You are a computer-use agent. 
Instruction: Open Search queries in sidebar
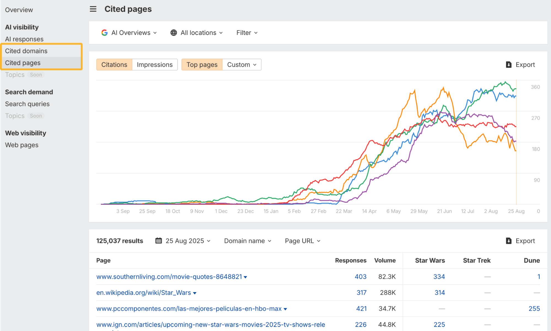(27, 104)
